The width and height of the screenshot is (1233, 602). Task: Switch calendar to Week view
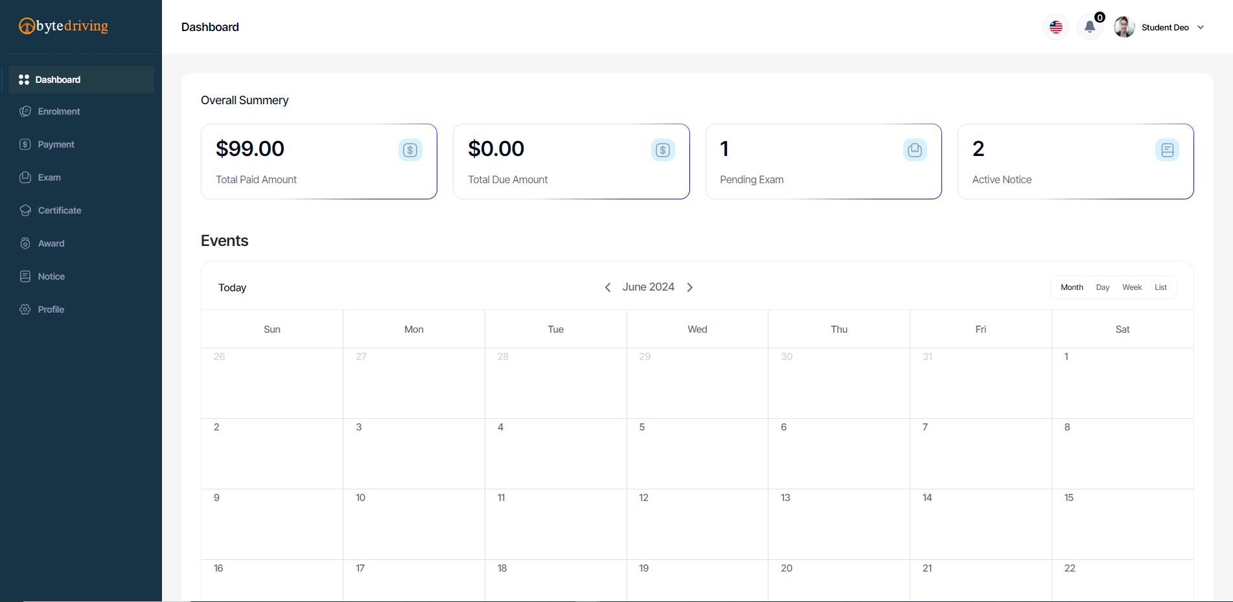click(x=1132, y=287)
